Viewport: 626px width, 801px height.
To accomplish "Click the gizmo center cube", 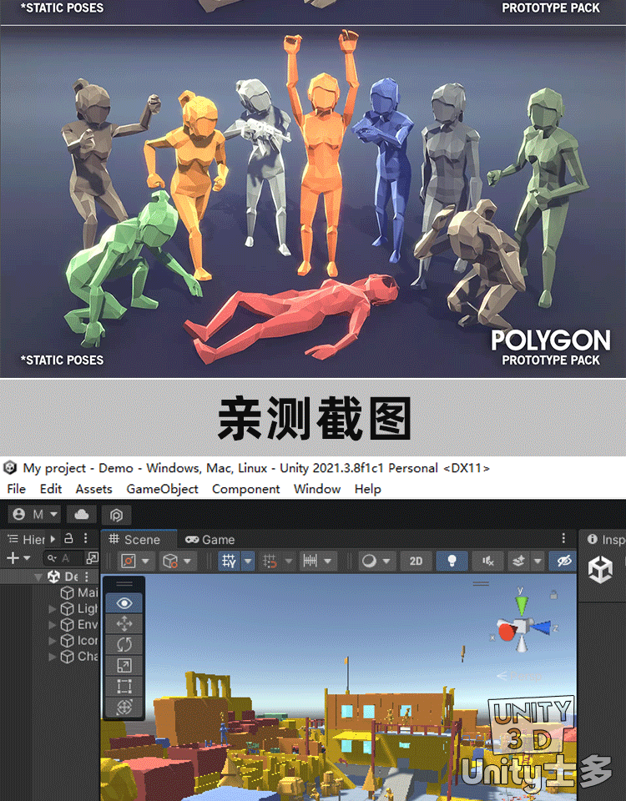I will point(523,627).
